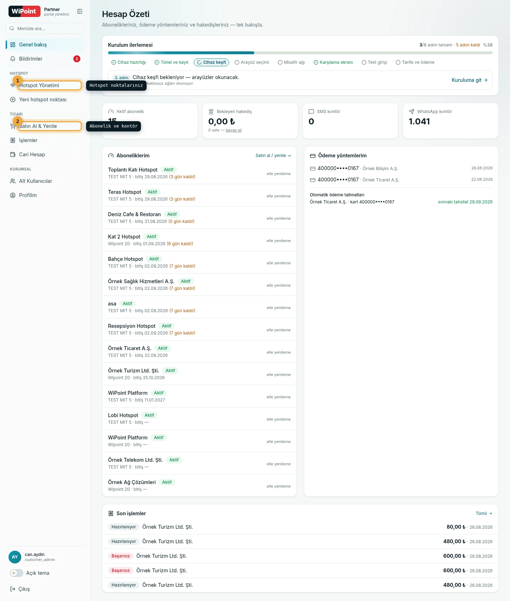510x601 pixels.
Task: Click the plus-circle icon for Yeni hotspot noktası
Action: pos(13,100)
